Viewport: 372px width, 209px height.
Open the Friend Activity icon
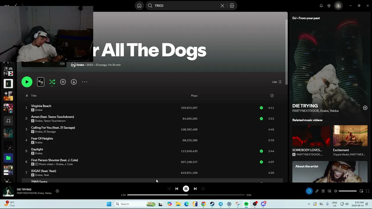coord(329,6)
